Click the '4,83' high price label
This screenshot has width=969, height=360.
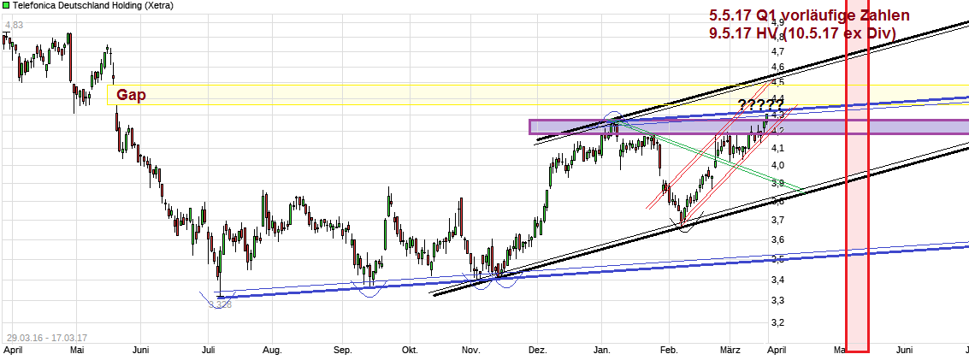coord(15,26)
